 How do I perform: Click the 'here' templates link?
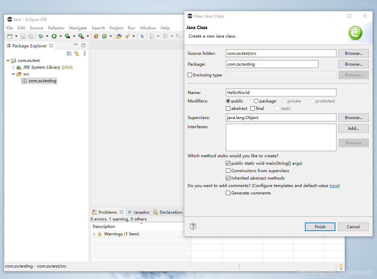334,185
